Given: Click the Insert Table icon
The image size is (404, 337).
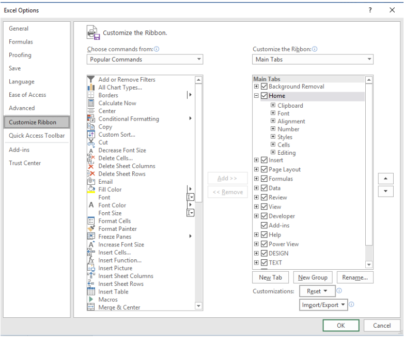Looking at the screenshot, I should pyautogui.click(x=91, y=291).
